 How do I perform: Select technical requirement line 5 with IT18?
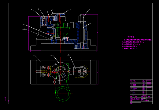tap(130, 49)
